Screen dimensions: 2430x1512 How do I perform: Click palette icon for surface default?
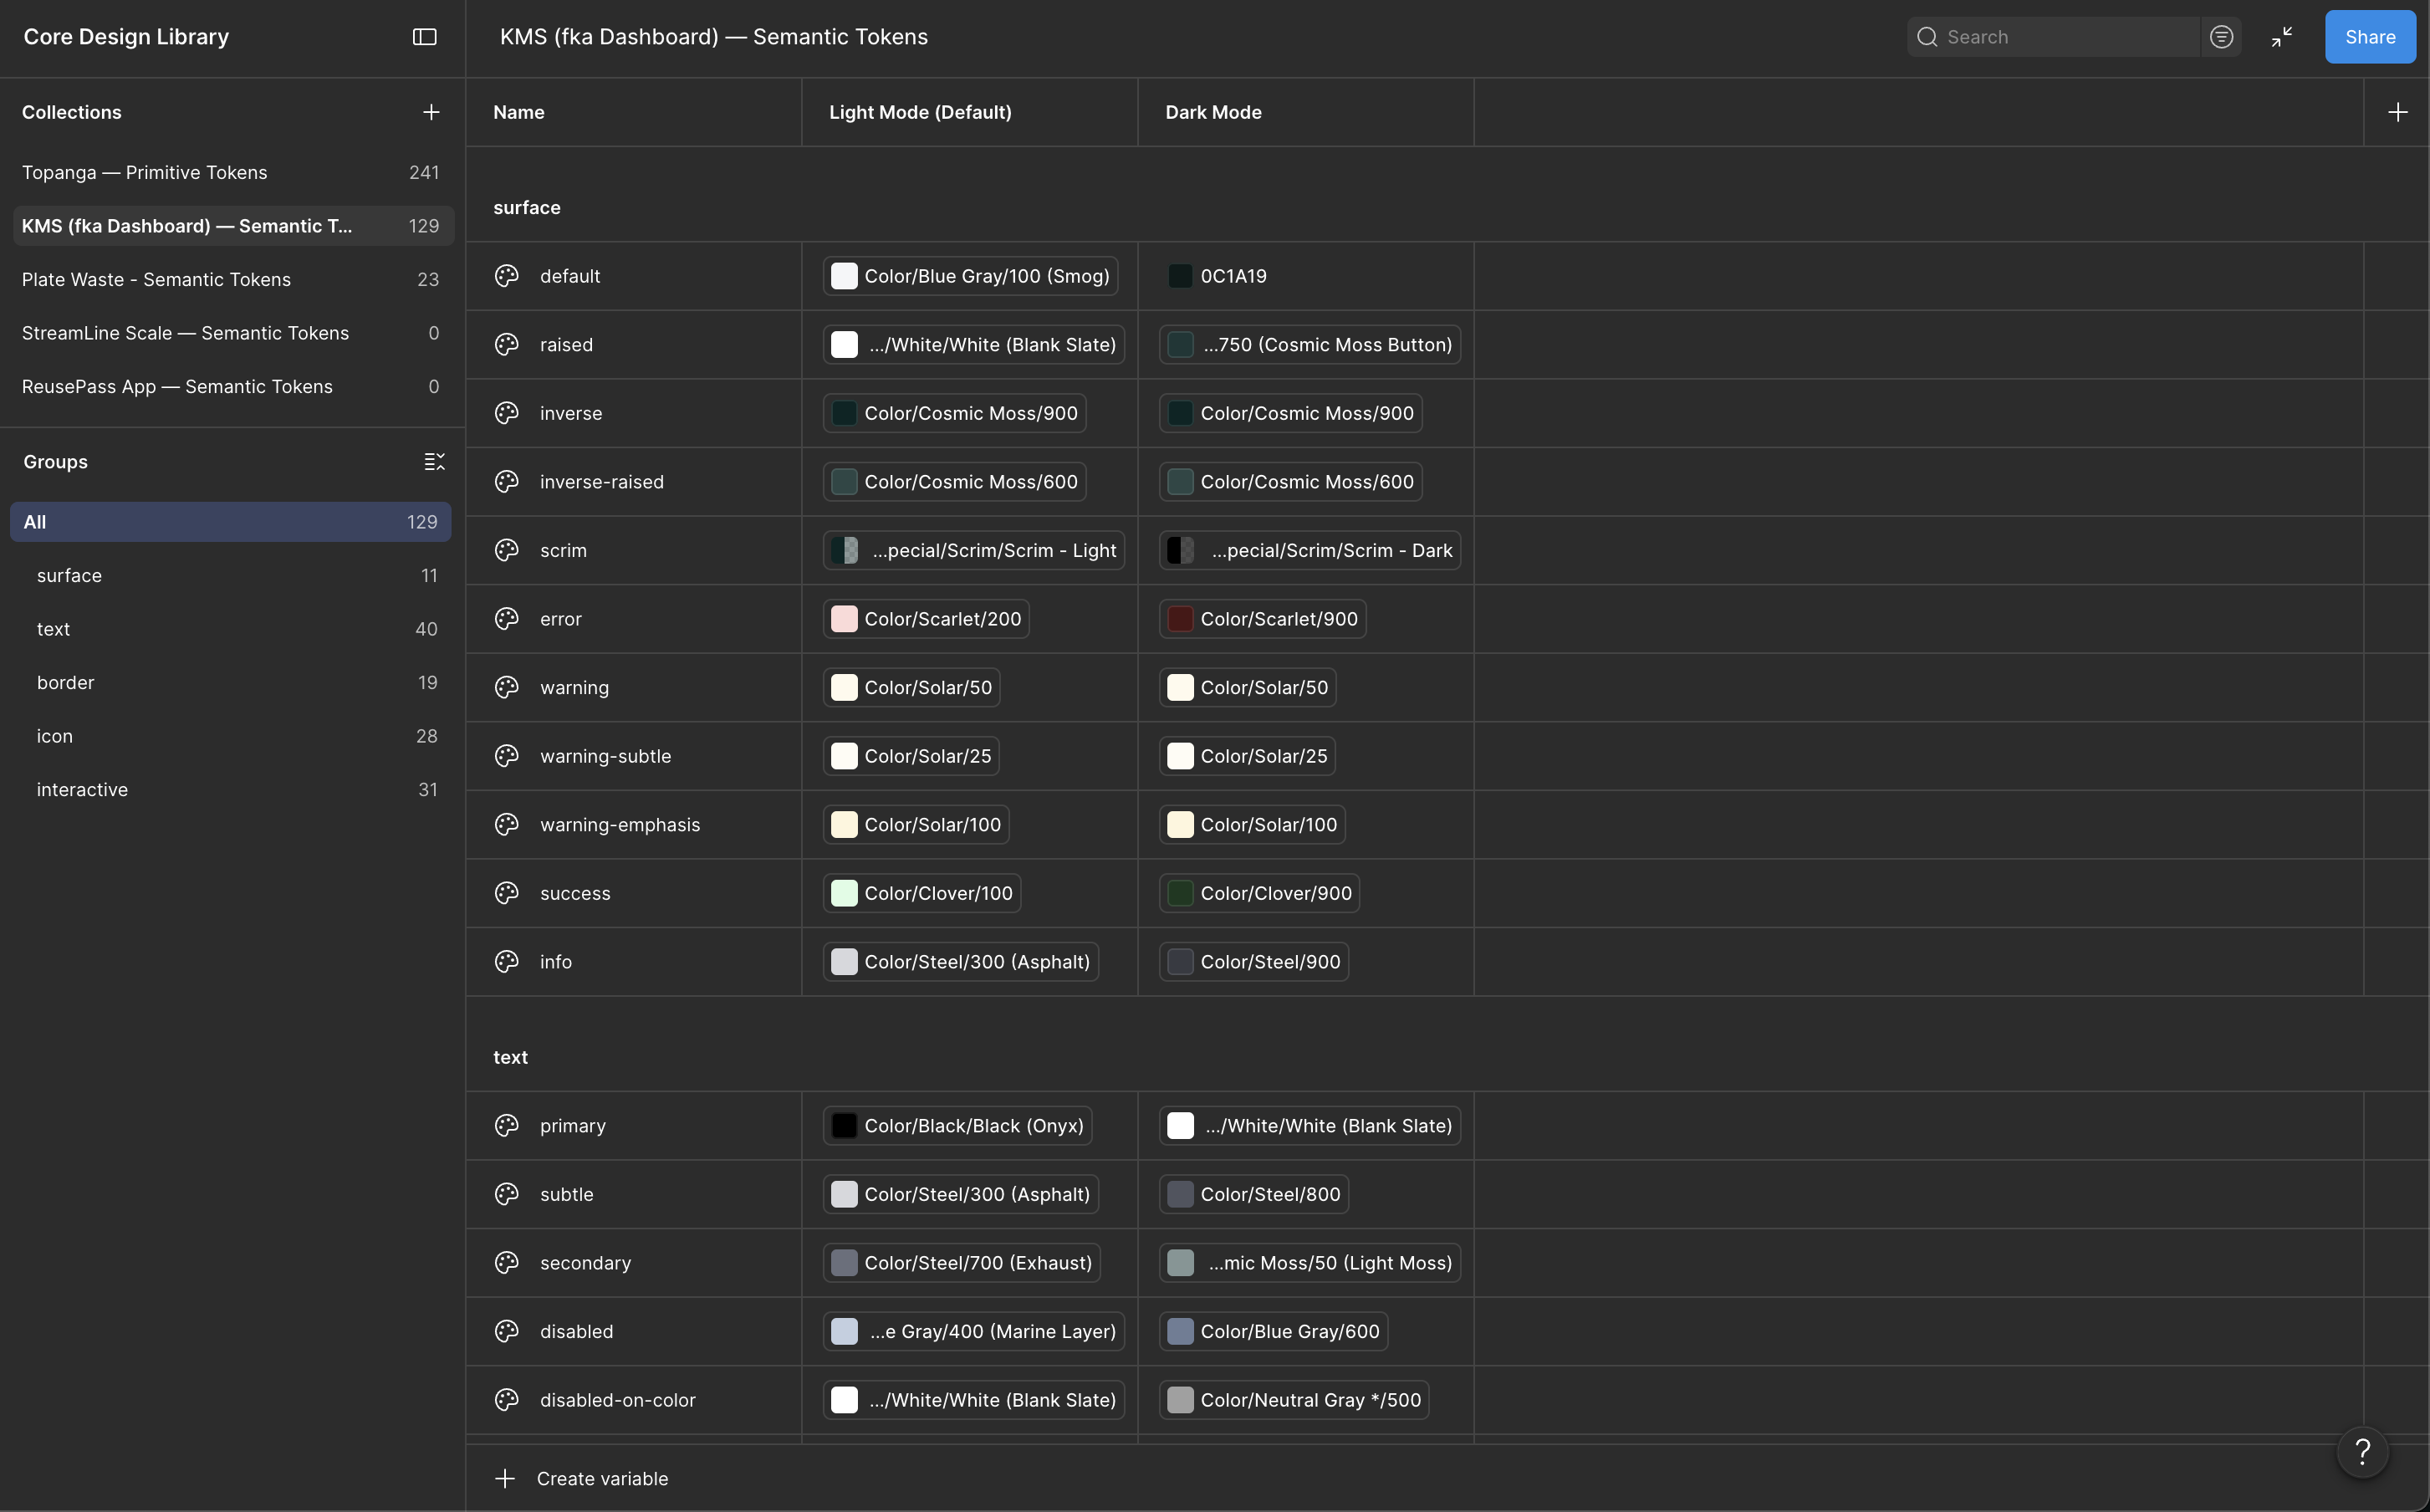[507, 276]
